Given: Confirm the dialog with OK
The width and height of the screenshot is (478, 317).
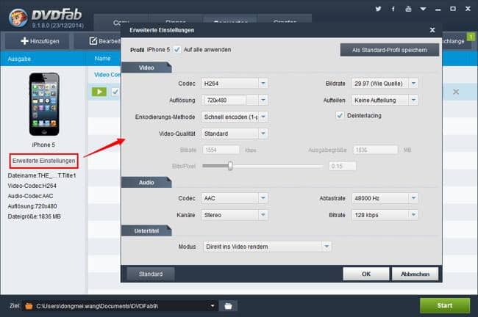Looking at the screenshot, I should click(365, 274).
